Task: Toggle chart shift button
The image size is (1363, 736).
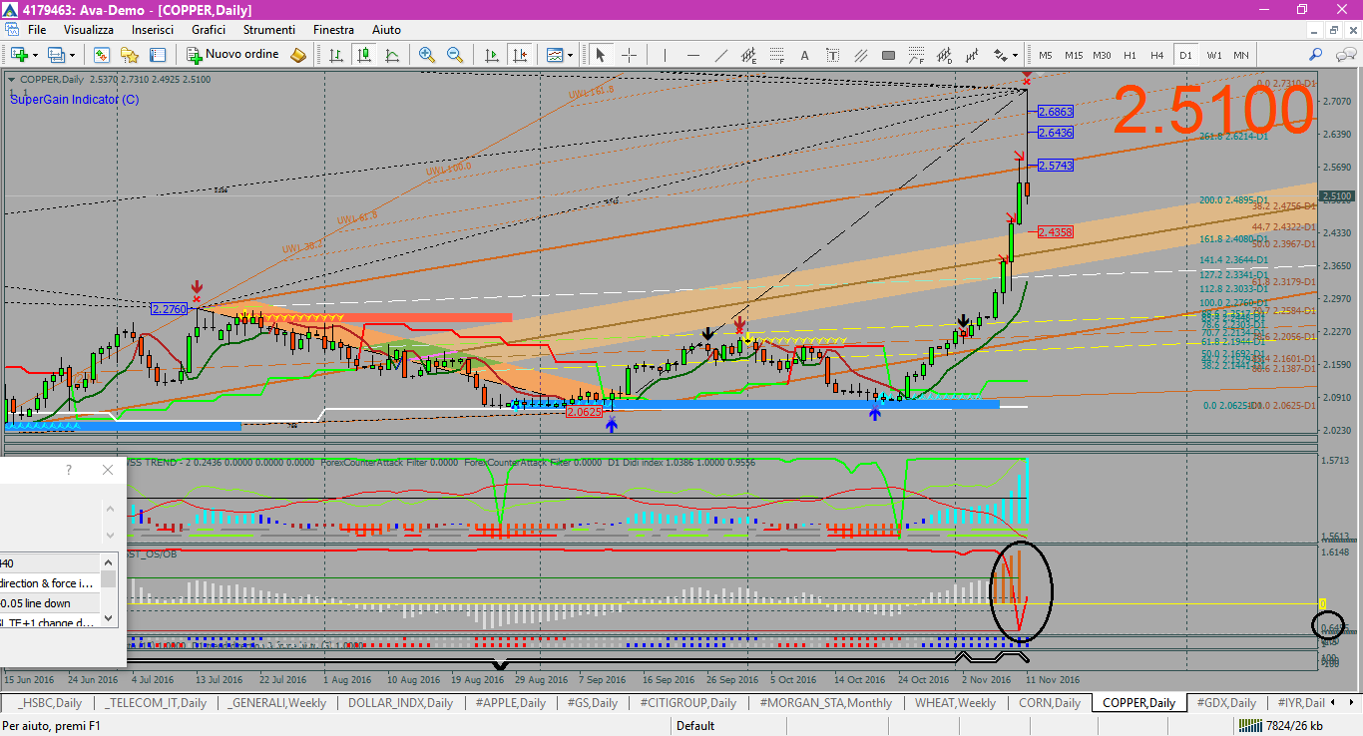Action: click(x=519, y=55)
